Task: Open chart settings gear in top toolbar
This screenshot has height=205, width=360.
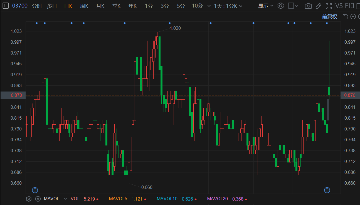Action: [x=280, y=6]
